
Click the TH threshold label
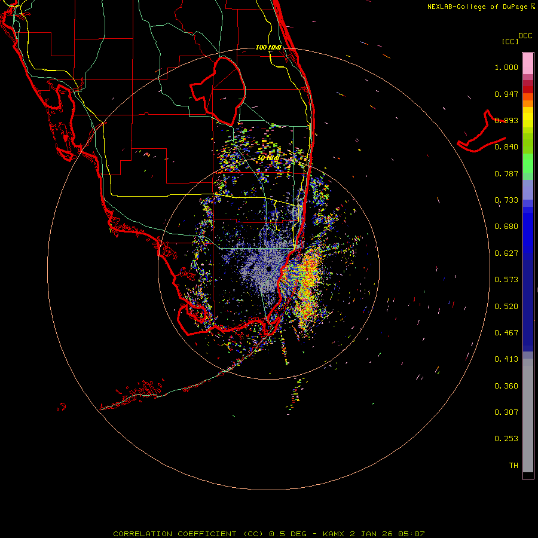pyautogui.click(x=513, y=466)
